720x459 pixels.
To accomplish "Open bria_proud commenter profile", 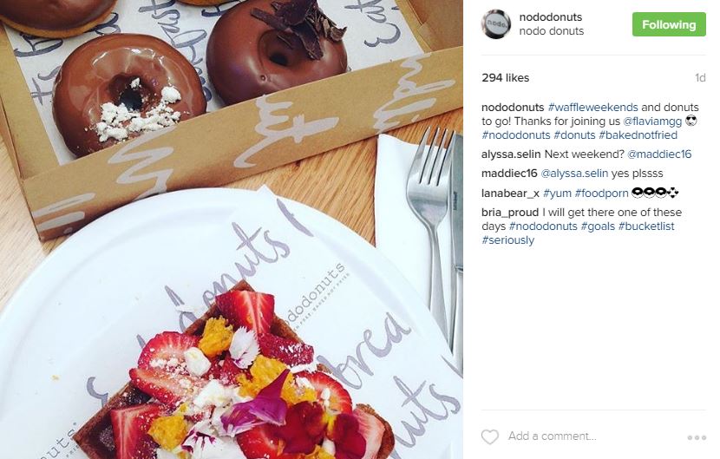I will (510, 213).
